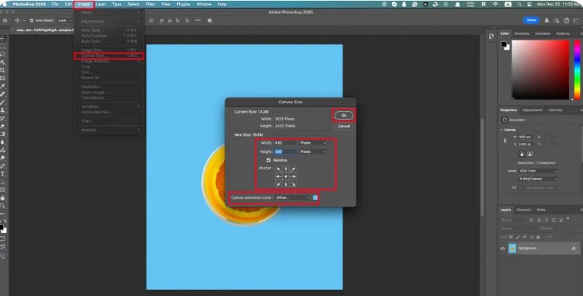Screen dimensions: 583x296
Task: Select the Eyedropper tool
Action: pyautogui.click(x=2, y=86)
